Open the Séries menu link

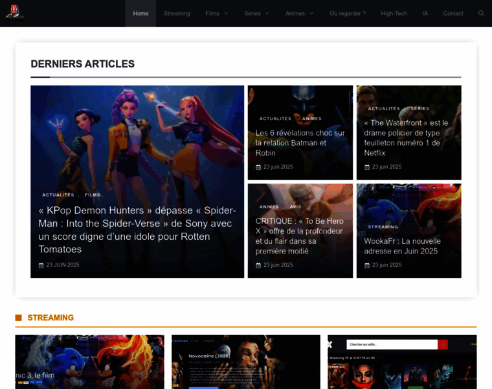(252, 14)
